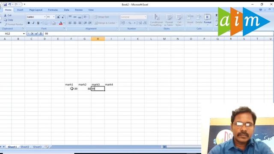Screen dimensions: 274x154
Task: Click the Cut scissors icon
Action: [x=5, y=15]
